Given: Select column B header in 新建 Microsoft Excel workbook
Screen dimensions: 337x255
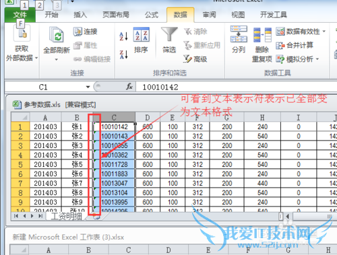Looking at the screenshot, I should (88, 250).
